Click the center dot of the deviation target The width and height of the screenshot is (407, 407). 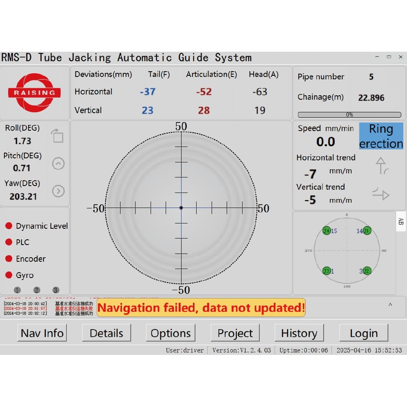point(181,208)
